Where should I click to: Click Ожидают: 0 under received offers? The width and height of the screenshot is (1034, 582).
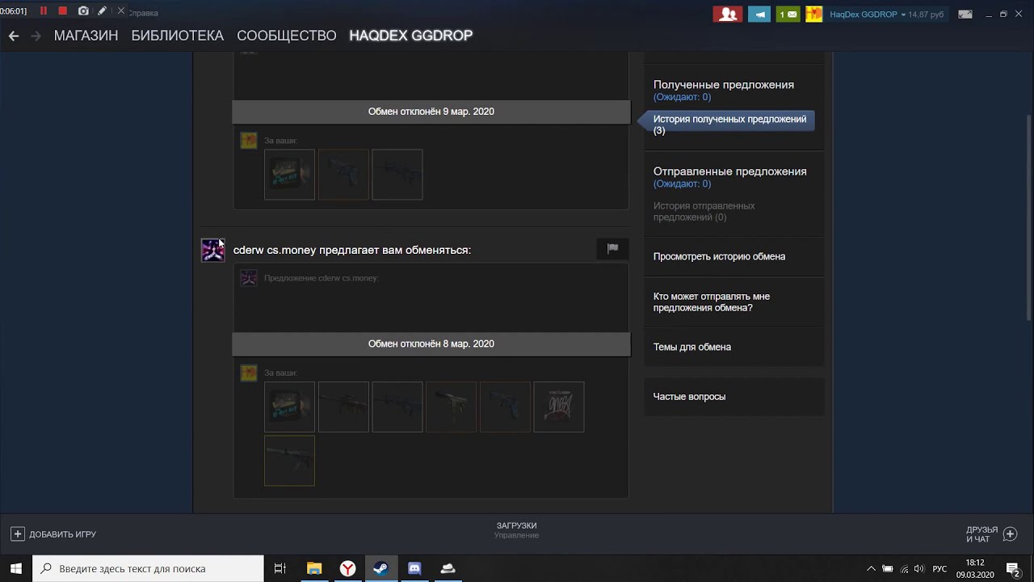682,97
